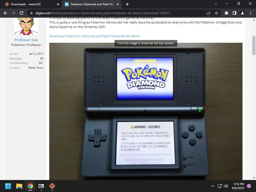Viewport: 256px width, 192px height.
Task: Select the Pokemon Diamond and Pearl tab
Action: 91,4
